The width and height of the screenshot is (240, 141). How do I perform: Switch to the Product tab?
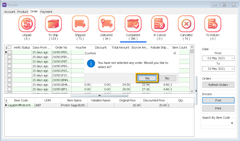point(23,12)
